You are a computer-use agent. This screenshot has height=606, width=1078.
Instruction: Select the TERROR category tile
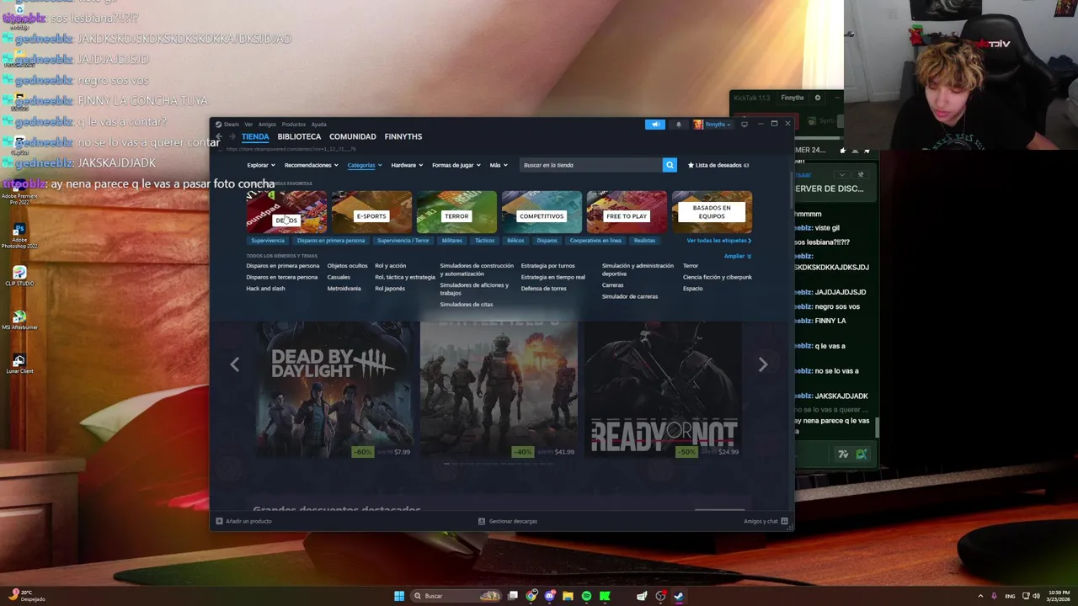pos(456,212)
